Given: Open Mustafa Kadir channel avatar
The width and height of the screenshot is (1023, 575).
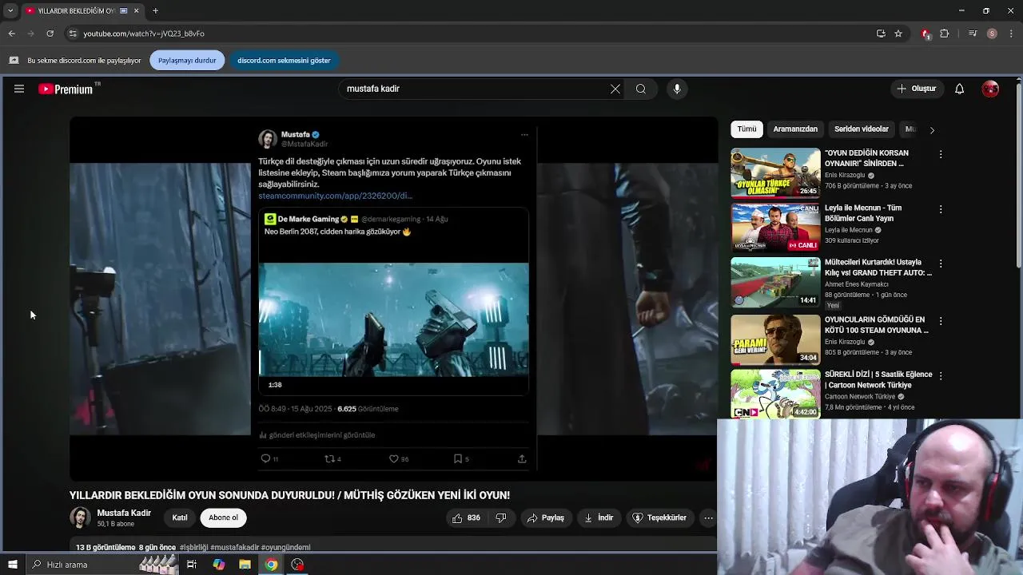Looking at the screenshot, I should point(80,517).
